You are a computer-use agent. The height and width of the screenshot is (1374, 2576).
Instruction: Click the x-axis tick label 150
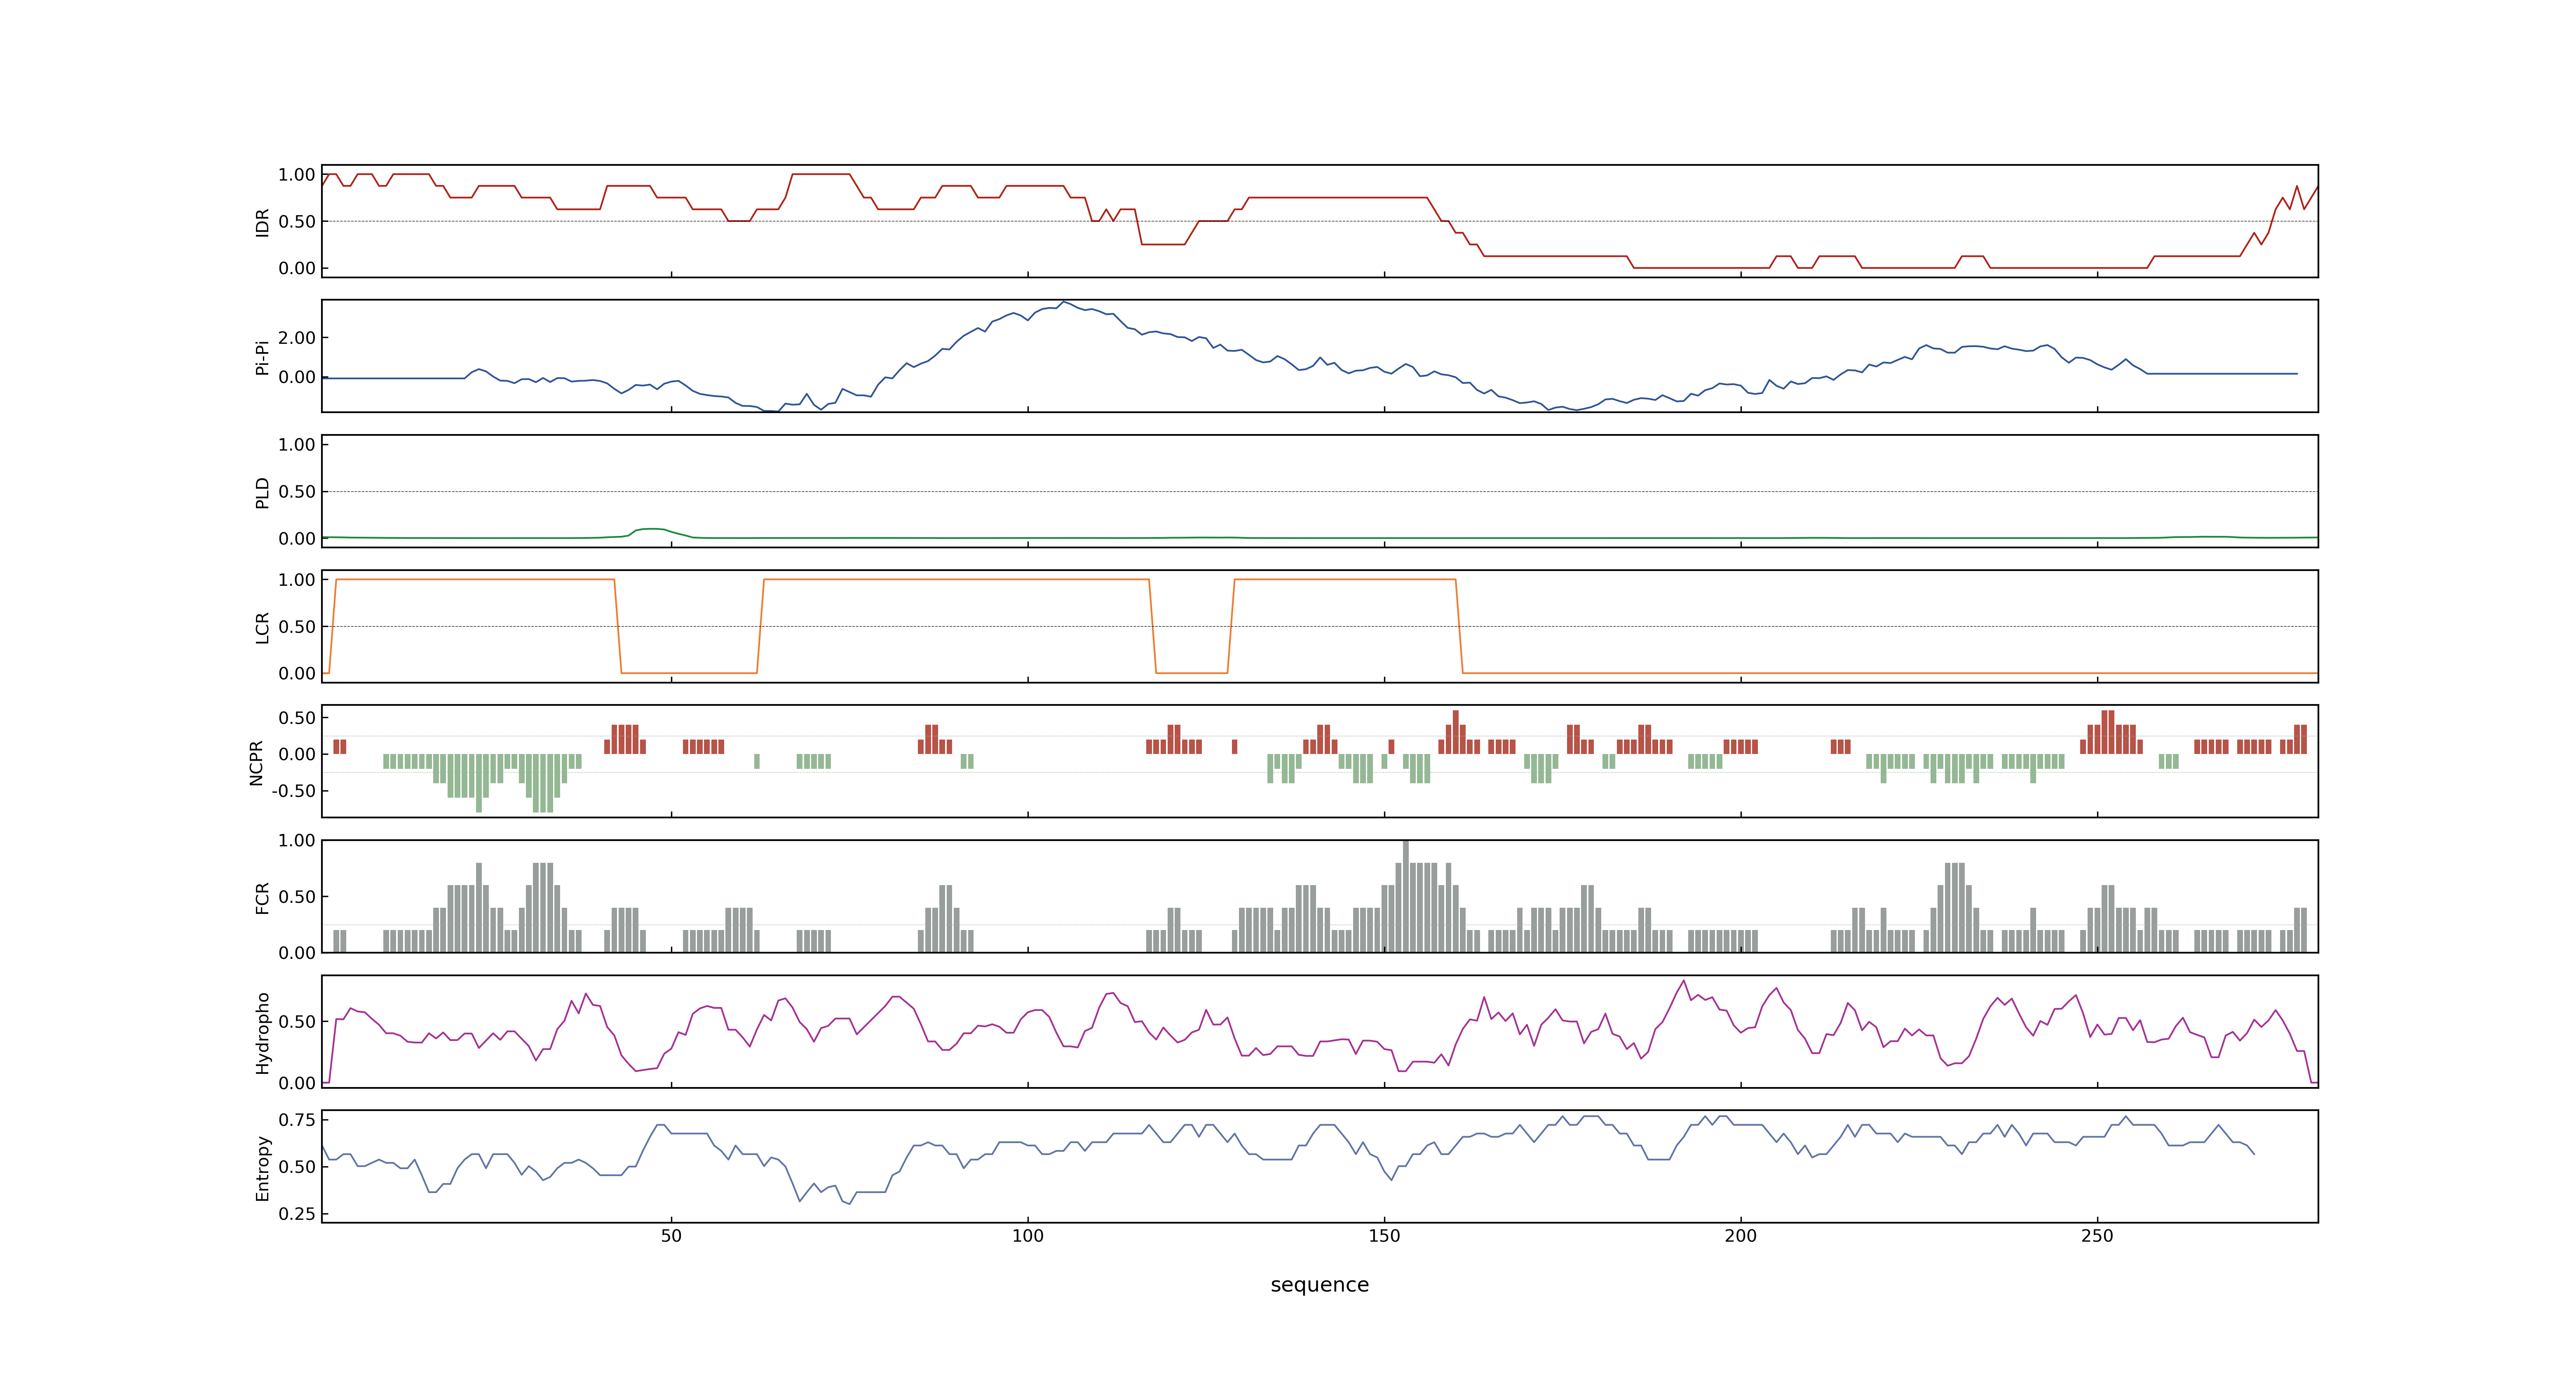[1384, 1235]
